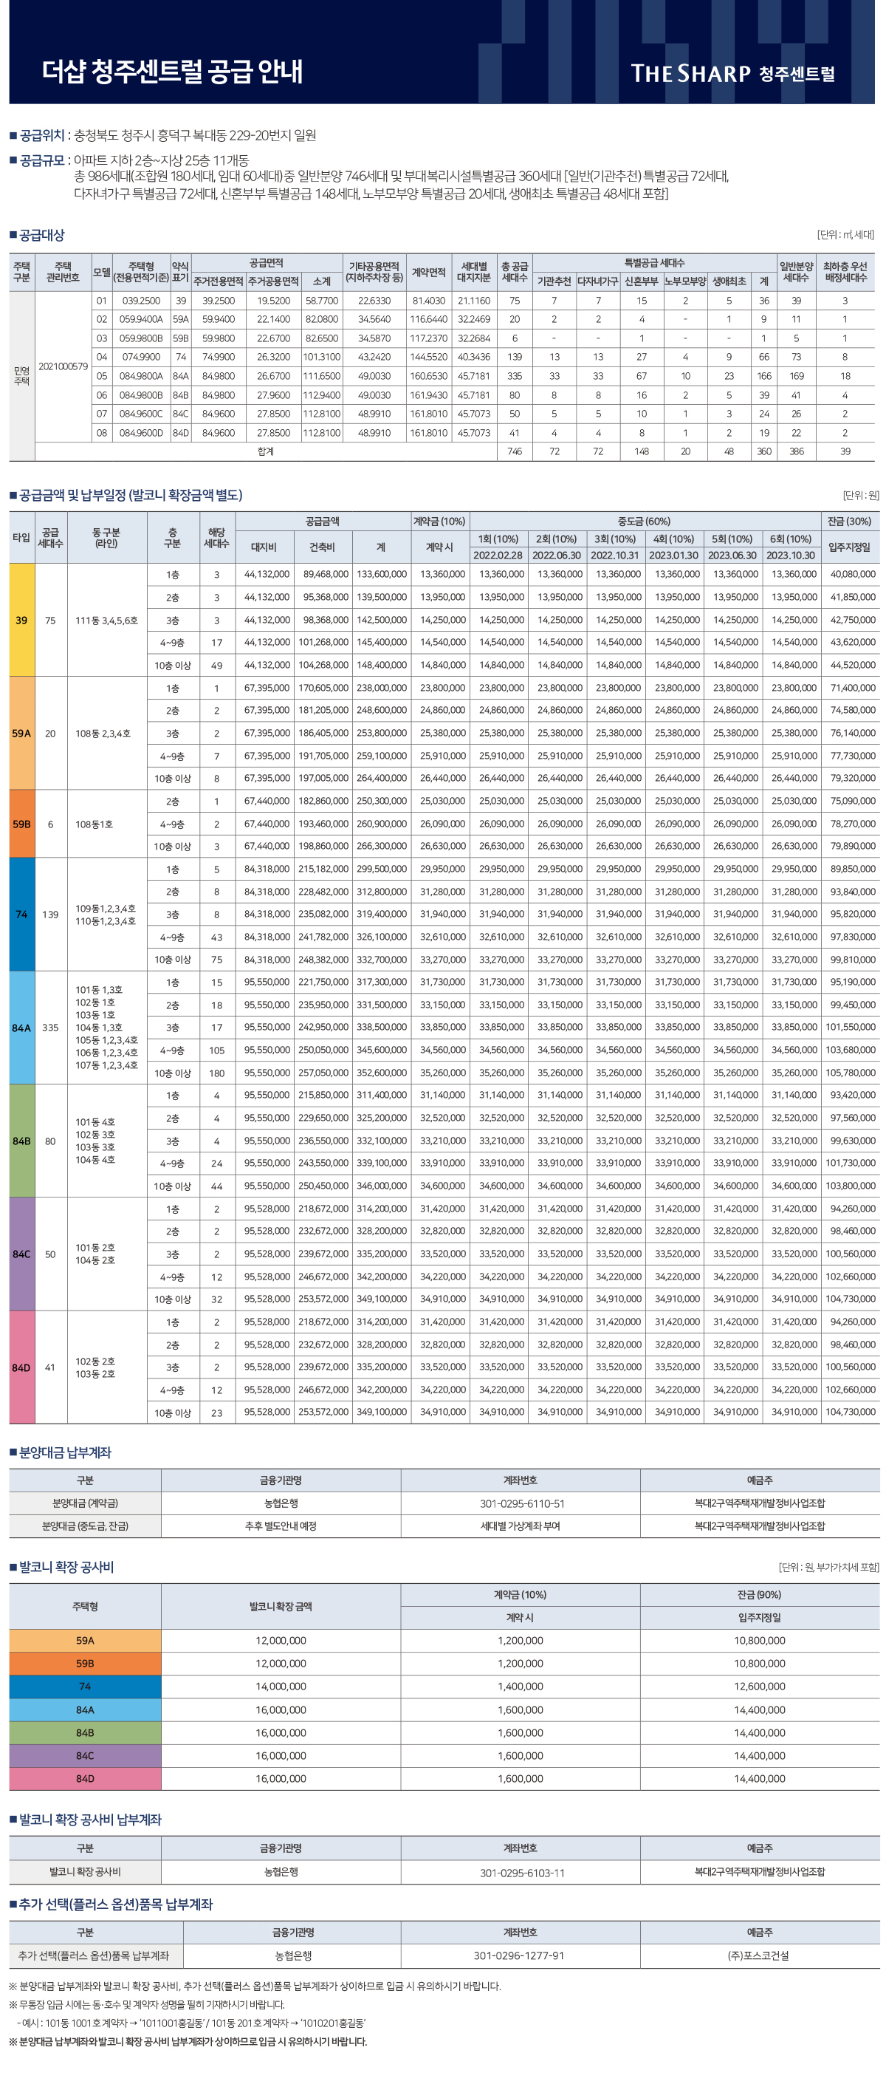Select housing type '059.9400A' row
This screenshot has height=2084, width=886.
tap(141, 318)
